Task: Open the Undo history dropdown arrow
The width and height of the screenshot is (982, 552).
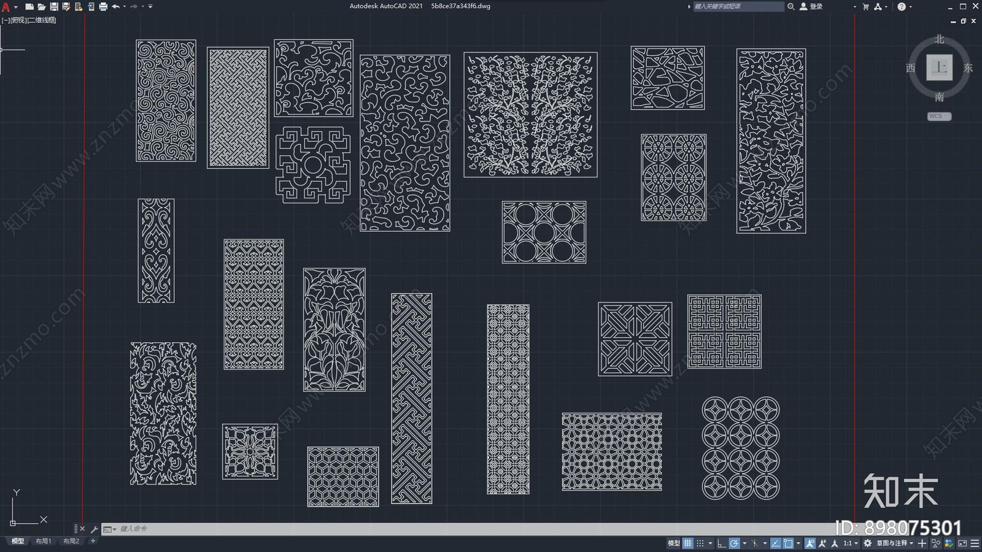Action: pos(125,7)
